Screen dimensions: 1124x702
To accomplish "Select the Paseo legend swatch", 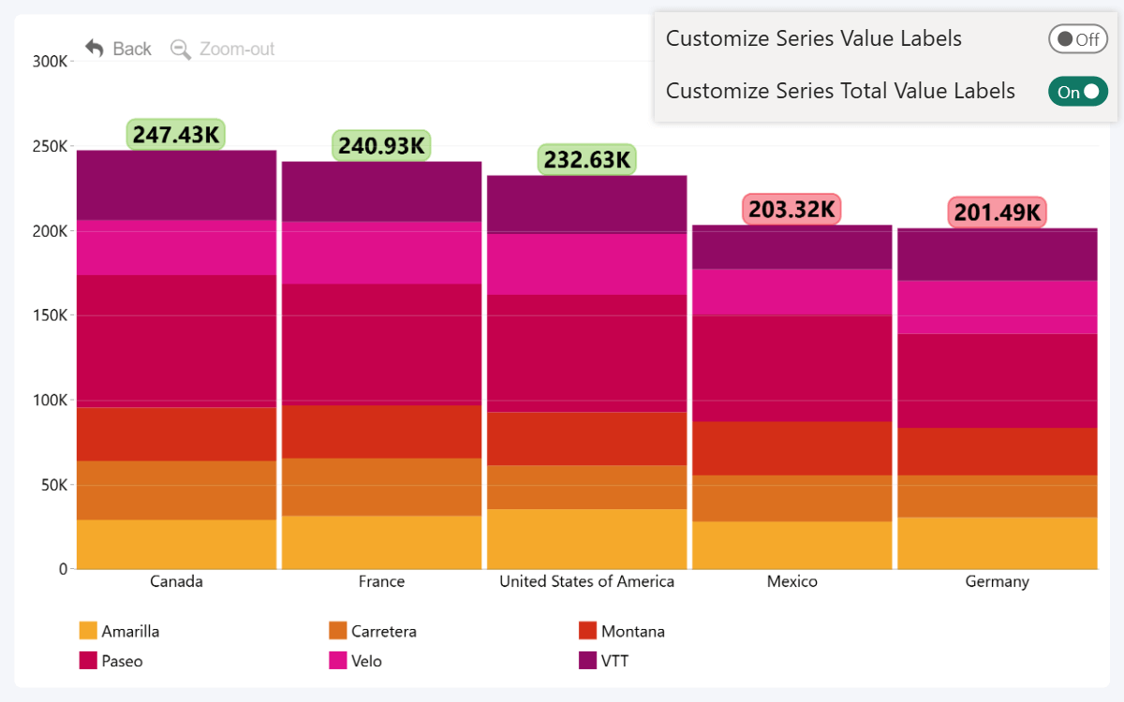I will click(x=88, y=661).
